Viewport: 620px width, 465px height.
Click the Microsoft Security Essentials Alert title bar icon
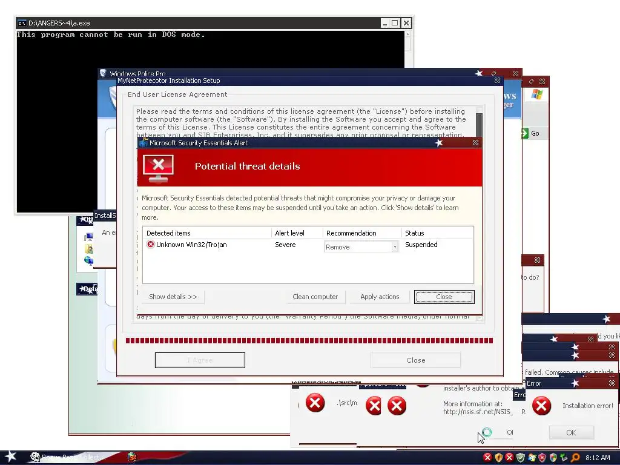pos(143,143)
